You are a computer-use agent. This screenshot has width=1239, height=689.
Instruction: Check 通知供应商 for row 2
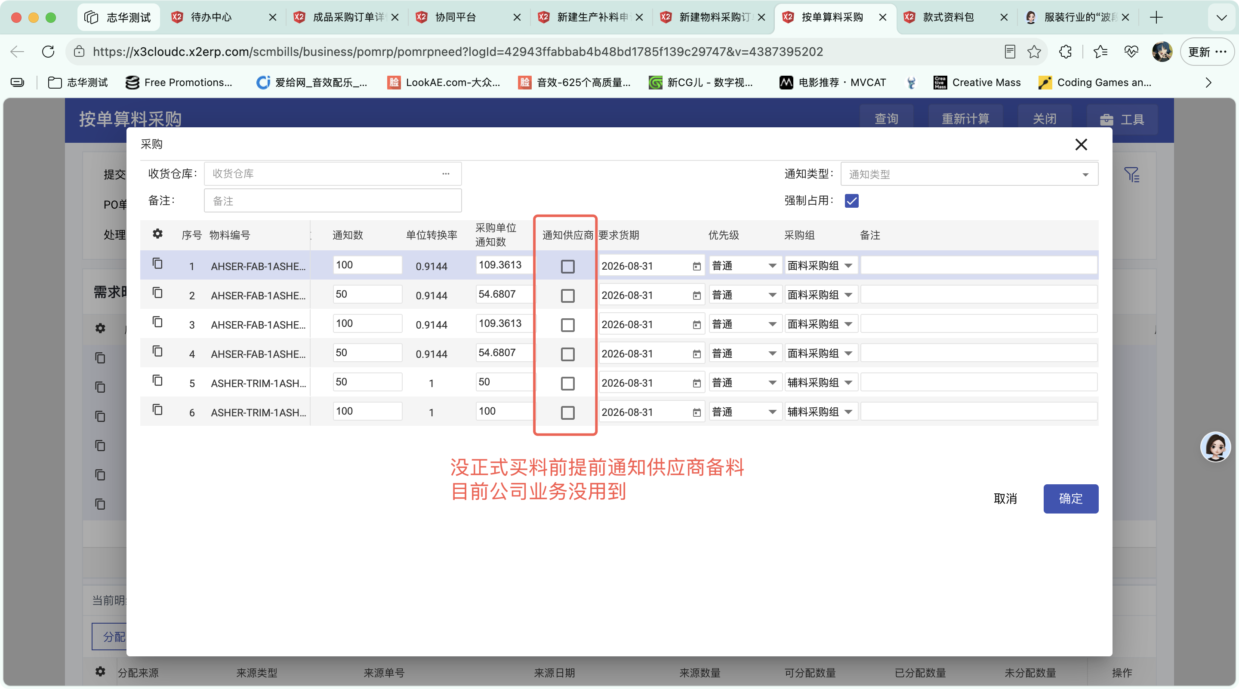coord(567,296)
